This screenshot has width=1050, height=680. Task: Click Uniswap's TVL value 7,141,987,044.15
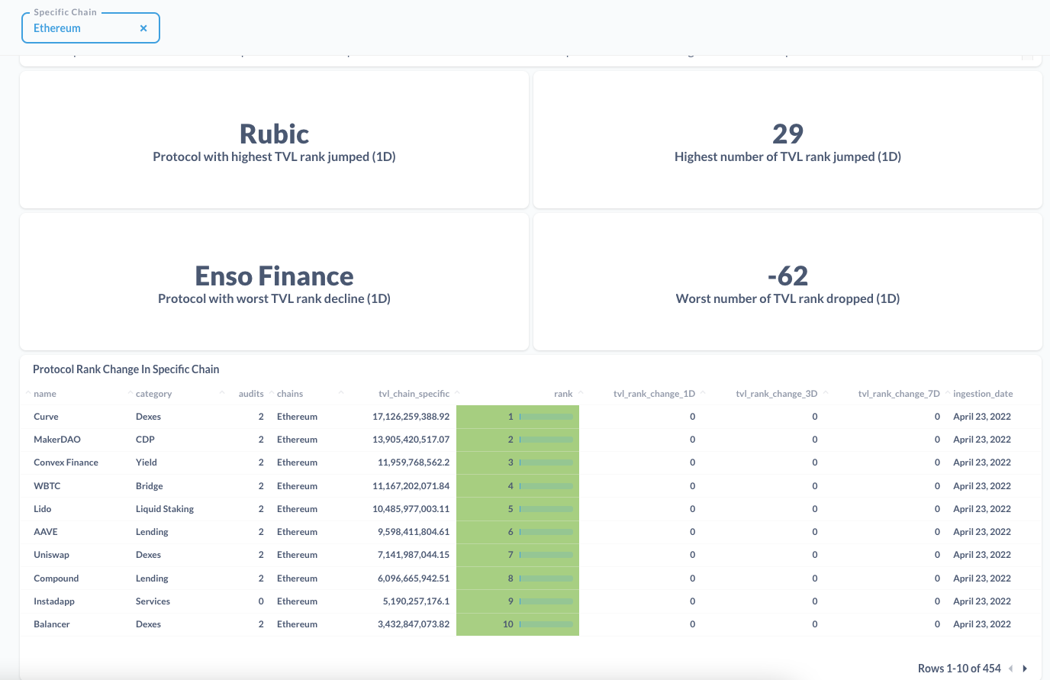click(x=414, y=555)
